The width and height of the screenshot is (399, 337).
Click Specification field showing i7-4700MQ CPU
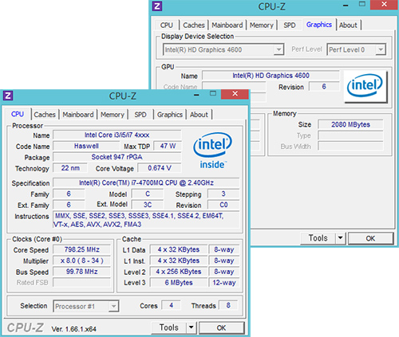(146, 182)
